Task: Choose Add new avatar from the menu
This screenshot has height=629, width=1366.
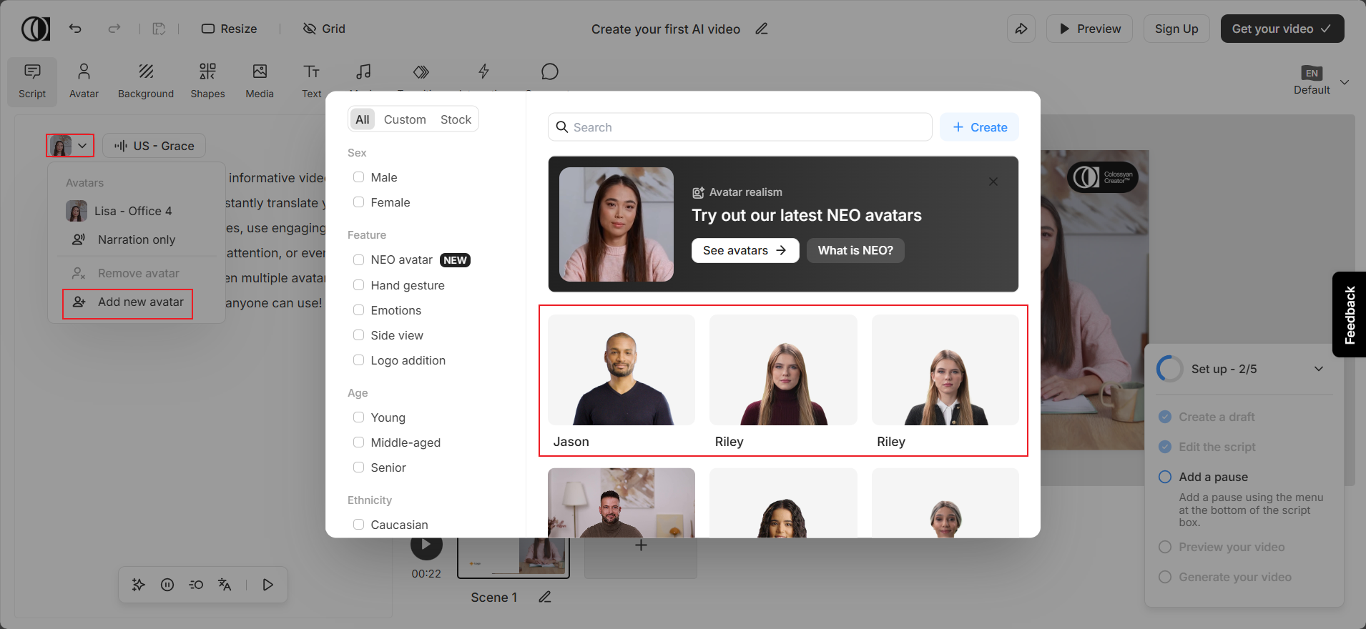Action: tap(128, 302)
